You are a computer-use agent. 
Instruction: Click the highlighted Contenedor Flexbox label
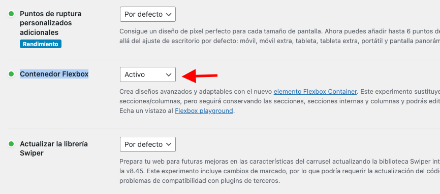point(54,74)
